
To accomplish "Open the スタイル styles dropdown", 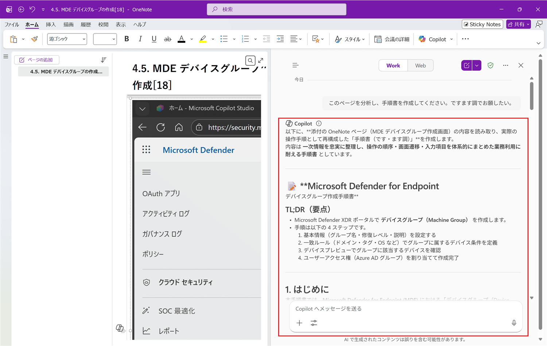I will 349,39.
